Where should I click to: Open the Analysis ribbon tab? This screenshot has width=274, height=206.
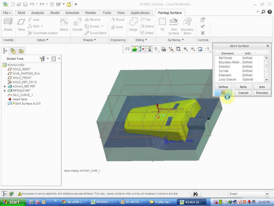coord(37,13)
